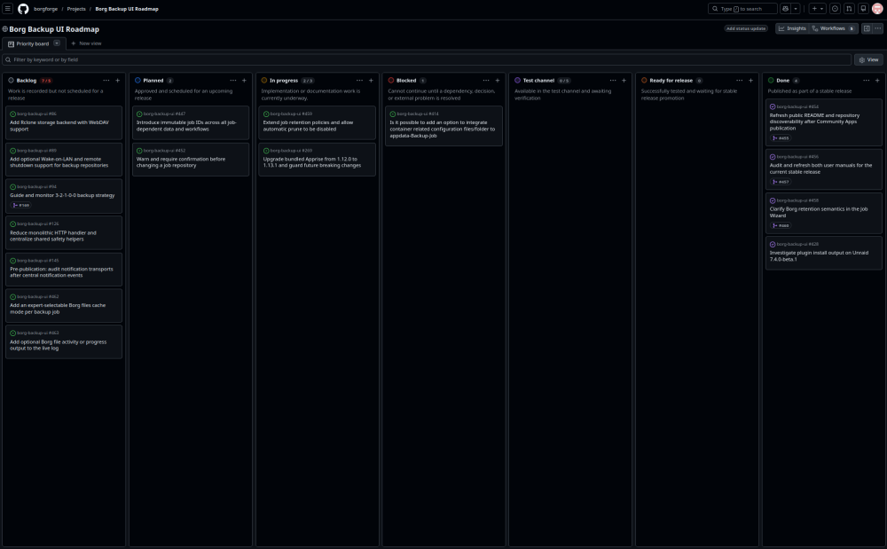The image size is (887, 549).
Task: Open the Pull requests icon in header
Action: point(849,9)
